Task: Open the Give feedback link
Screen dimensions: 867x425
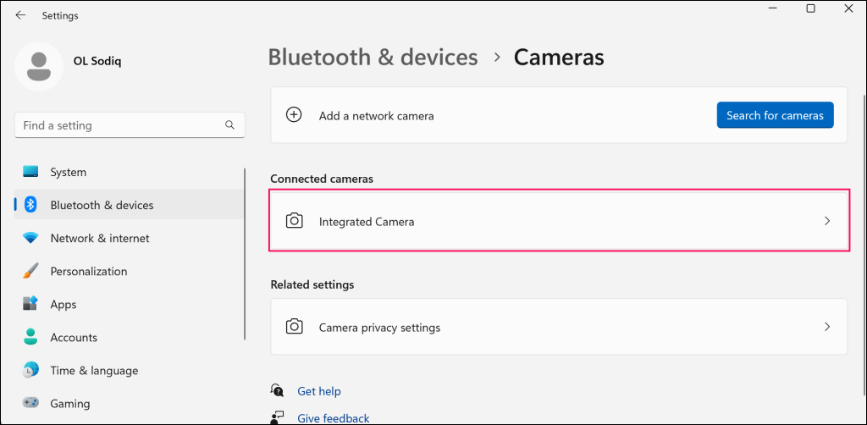Action: point(334,418)
